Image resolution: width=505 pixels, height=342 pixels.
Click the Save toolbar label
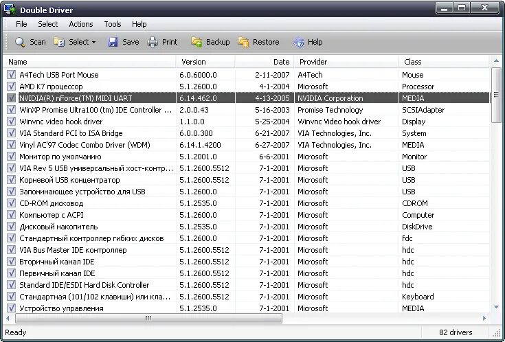(x=131, y=42)
